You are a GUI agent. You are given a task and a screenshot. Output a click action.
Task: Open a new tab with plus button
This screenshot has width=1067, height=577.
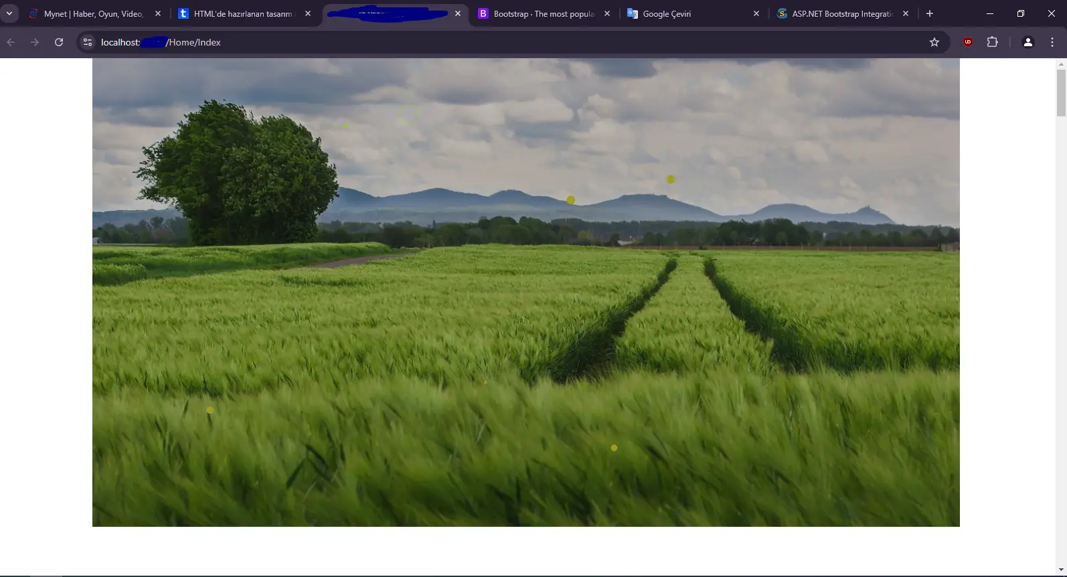pyautogui.click(x=929, y=13)
